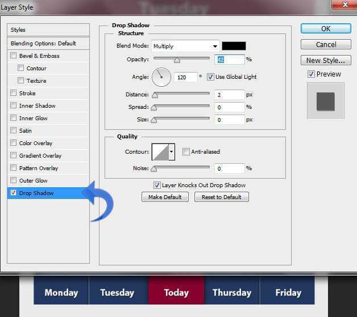Click the Noise slider handle
The height and width of the screenshot is (317, 357).
[154, 169]
